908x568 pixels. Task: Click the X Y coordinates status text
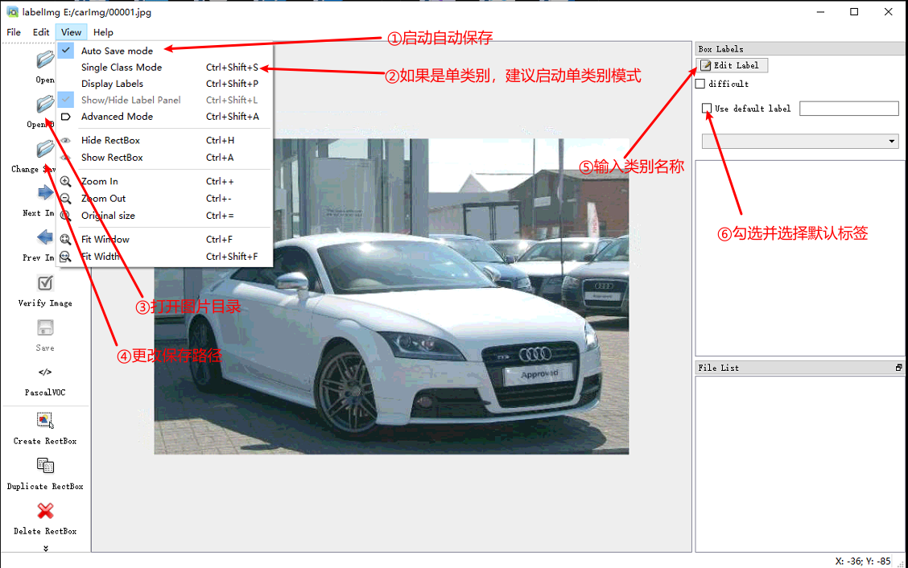(862, 561)
